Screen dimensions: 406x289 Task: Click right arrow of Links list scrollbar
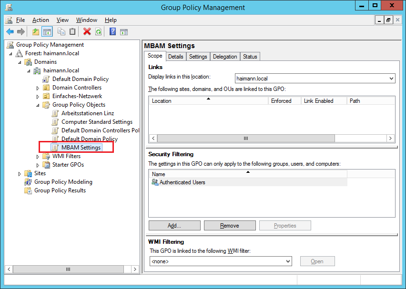click(x=390, y=139)
